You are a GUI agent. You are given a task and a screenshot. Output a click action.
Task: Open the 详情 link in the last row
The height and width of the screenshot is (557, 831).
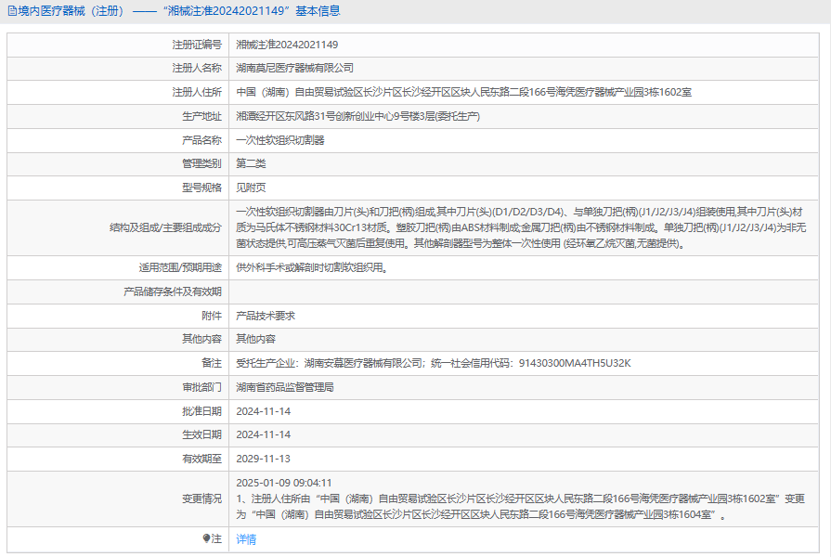[x=246, y=539]
